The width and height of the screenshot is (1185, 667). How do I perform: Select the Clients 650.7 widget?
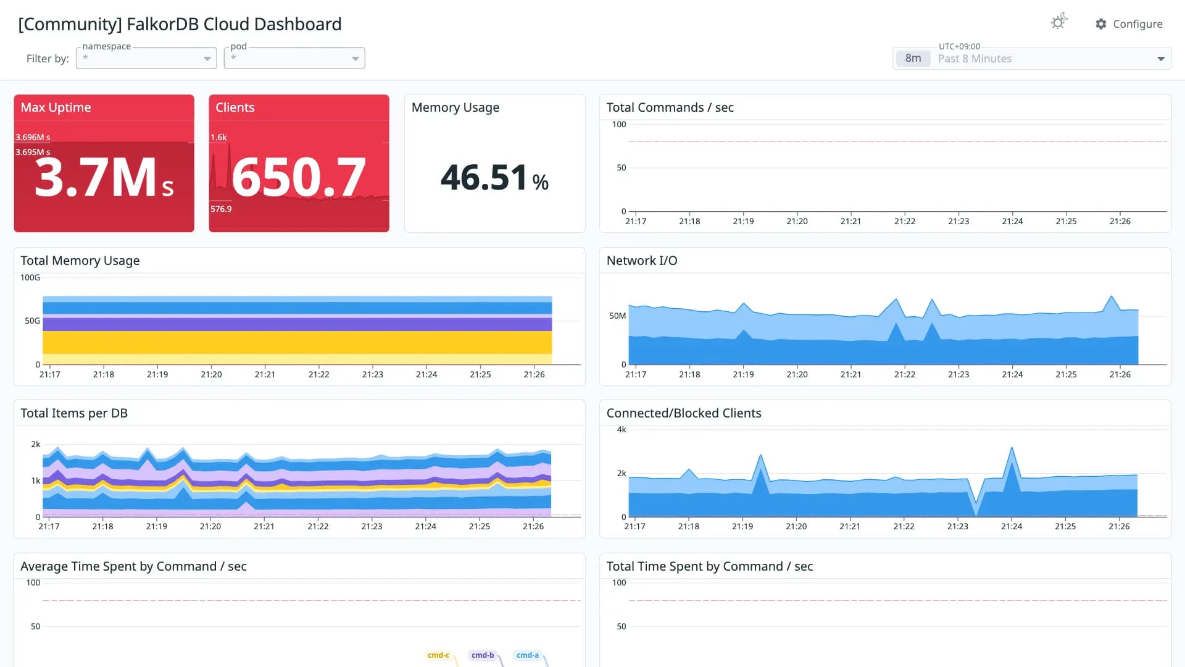(x=299, y=164)
